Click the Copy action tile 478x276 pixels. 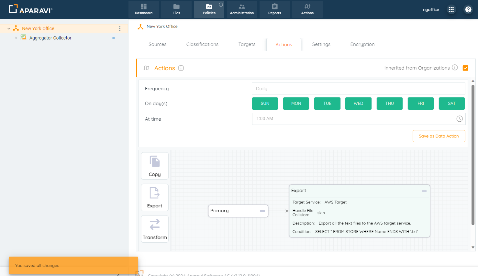pyautogui.click(x=155, y=166)
